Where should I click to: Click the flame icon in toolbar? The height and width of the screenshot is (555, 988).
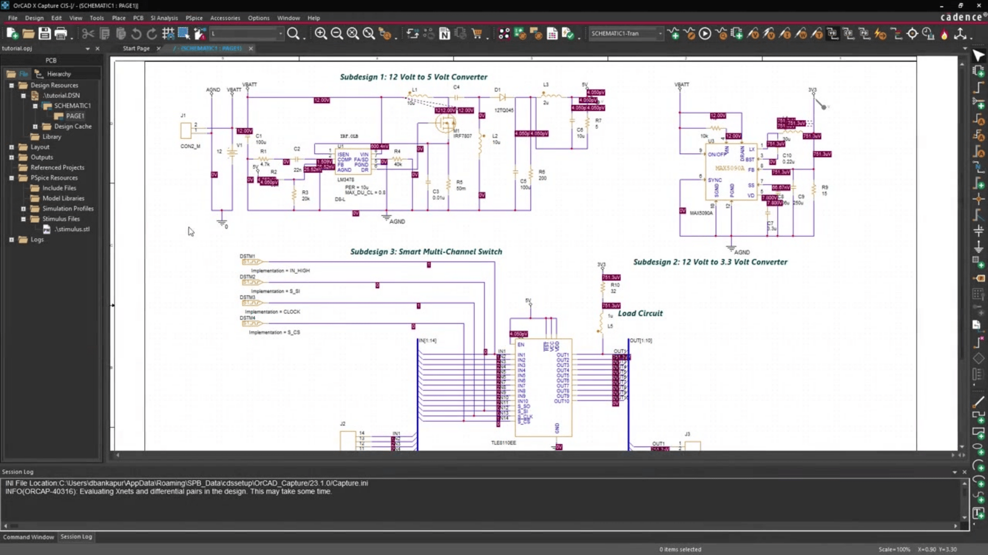944,34
